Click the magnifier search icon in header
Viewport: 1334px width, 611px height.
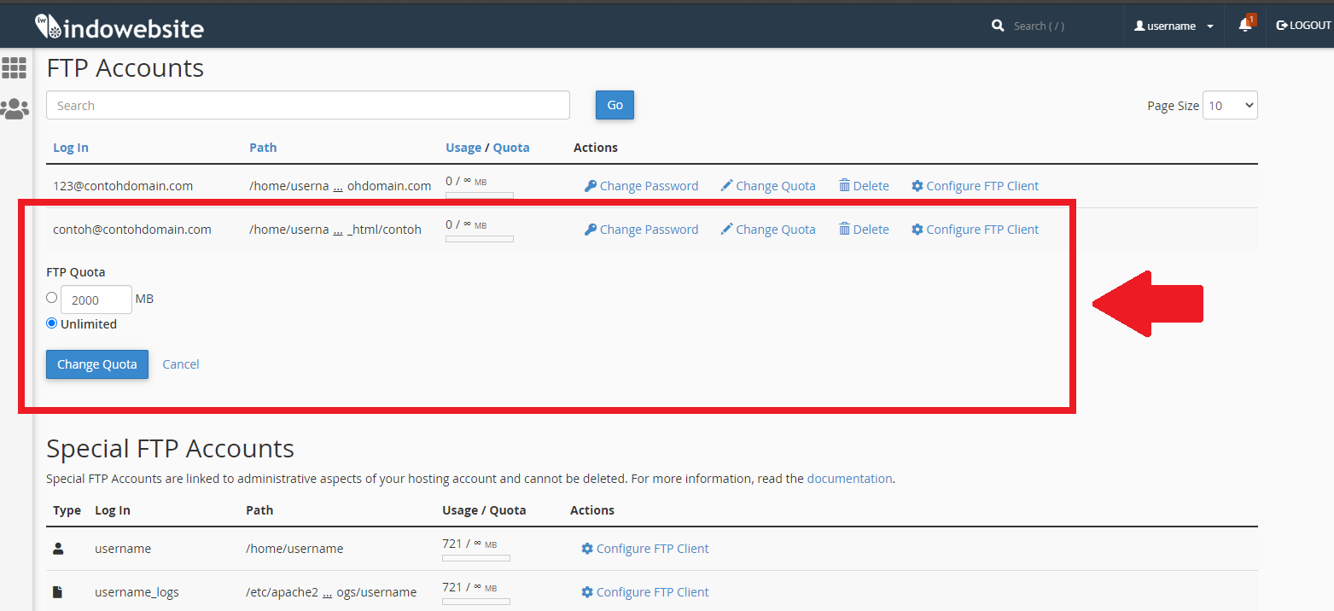coord(998,26)
